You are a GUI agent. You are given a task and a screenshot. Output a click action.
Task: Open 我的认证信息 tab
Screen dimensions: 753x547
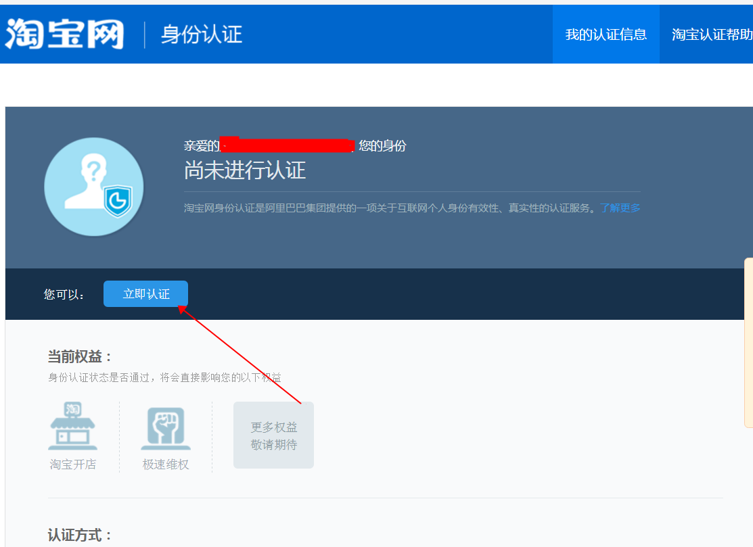(x=606, y=34)
